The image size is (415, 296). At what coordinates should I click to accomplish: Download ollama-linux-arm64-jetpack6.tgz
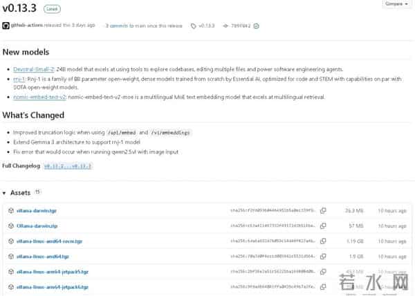pos(53,287)
